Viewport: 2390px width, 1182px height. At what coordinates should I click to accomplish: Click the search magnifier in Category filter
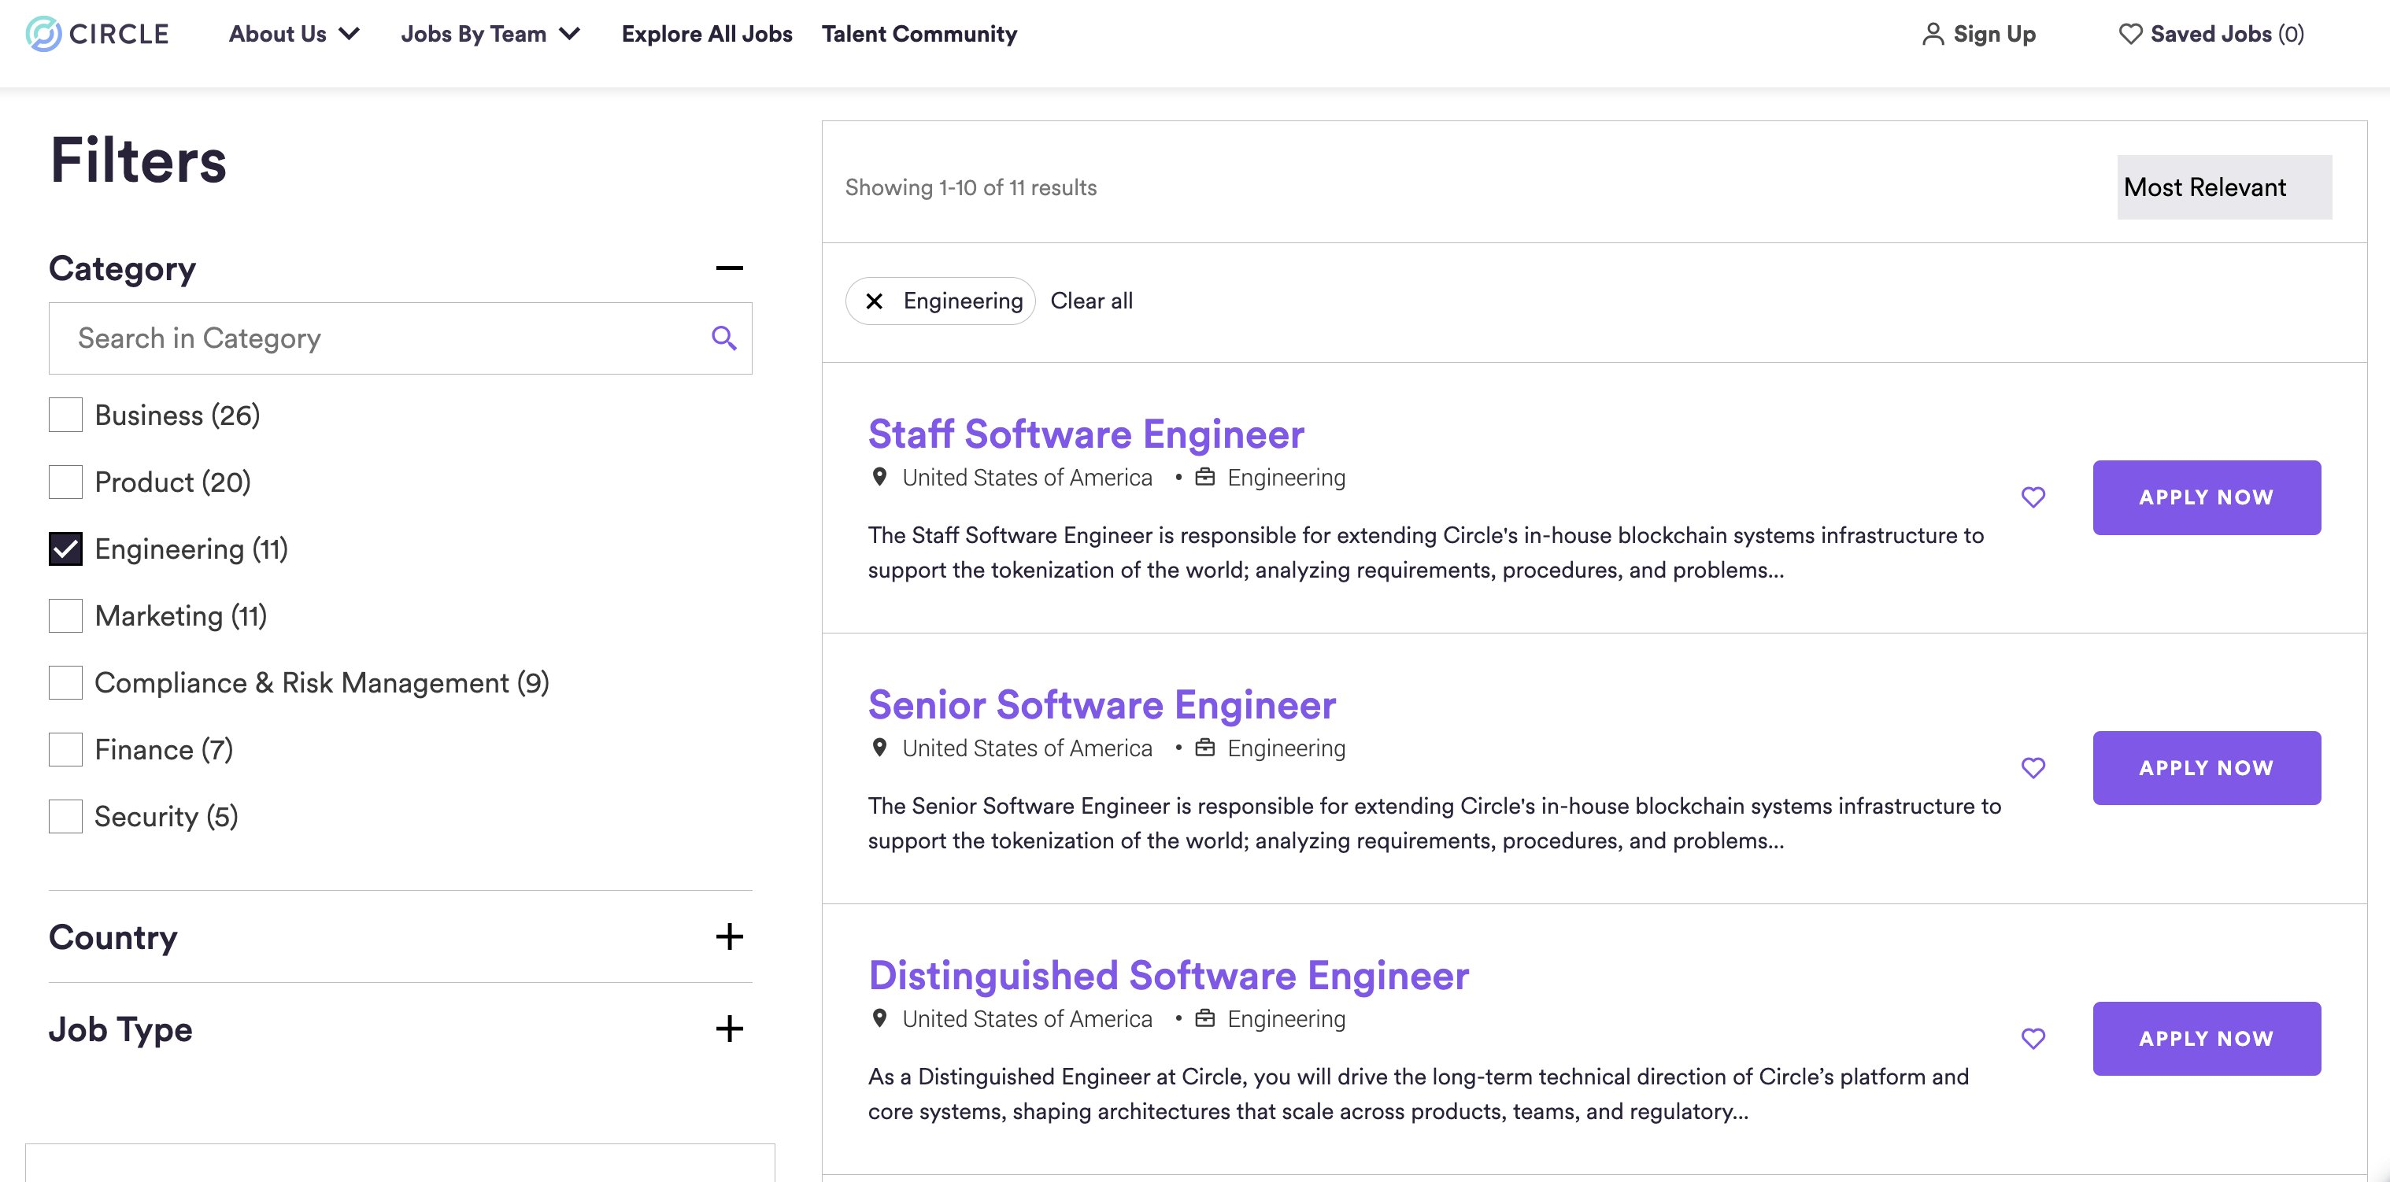pyautogui.click(x=723, y=338)
